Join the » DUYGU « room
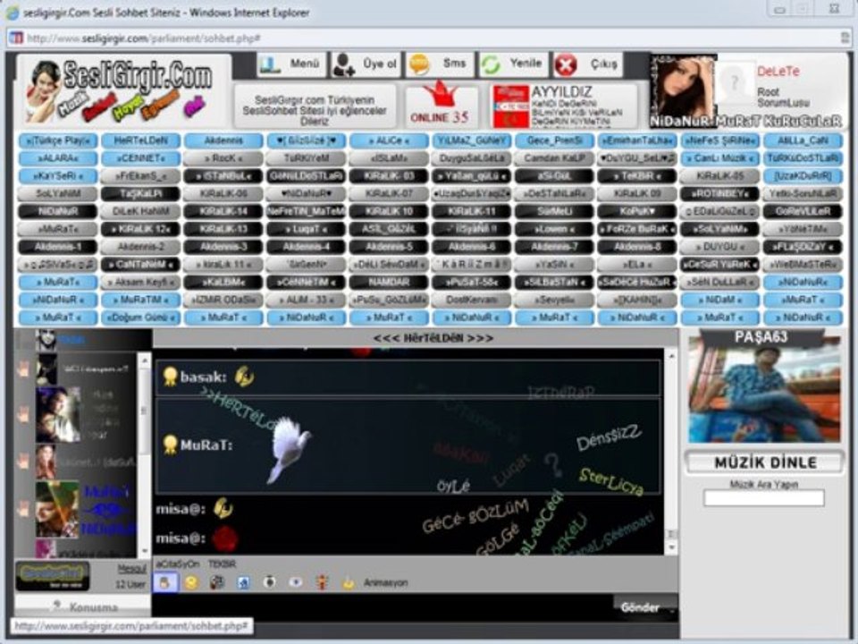 click(x=720, y=247)
